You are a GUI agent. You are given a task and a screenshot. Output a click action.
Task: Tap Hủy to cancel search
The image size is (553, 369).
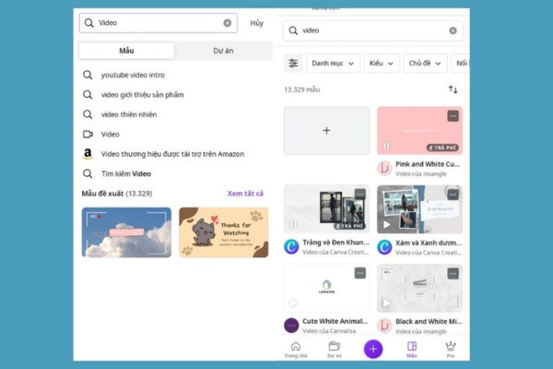[x=257, y=23]
